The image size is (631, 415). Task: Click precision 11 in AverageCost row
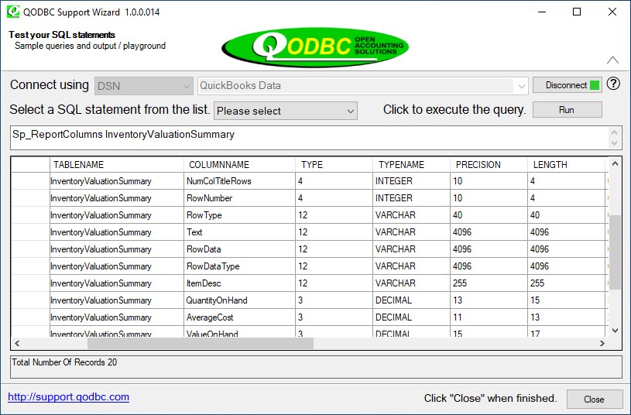pyautogui.click(x=489, y=317)
